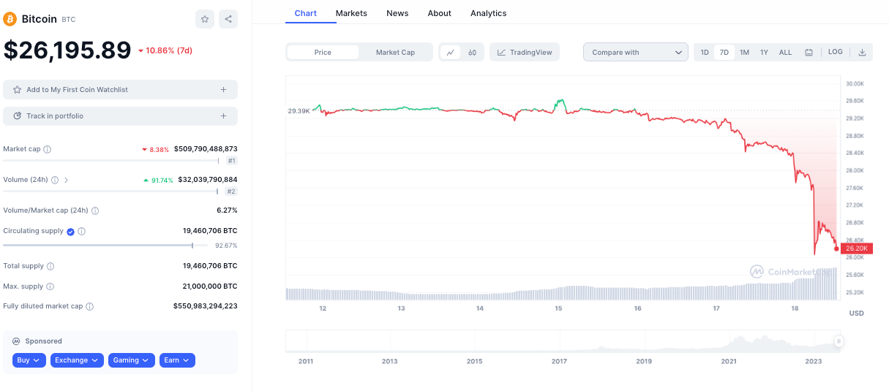Open TradingView chart
Screen dimensions: 889x391
(x=525, y=52)
